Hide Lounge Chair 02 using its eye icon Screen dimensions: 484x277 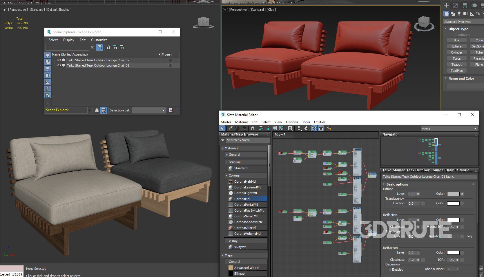point(59,60)
